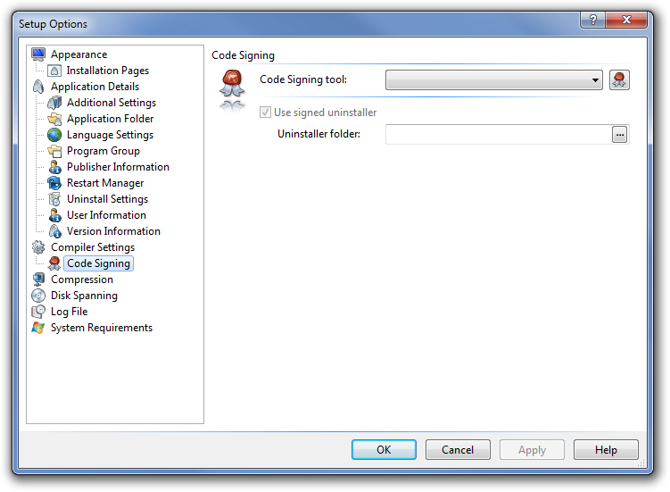Image resolution: width=670 pixels, height=492 pixels.
Task: Click the System Requirements Windows flag icon
Action: [x=38, y=328]
